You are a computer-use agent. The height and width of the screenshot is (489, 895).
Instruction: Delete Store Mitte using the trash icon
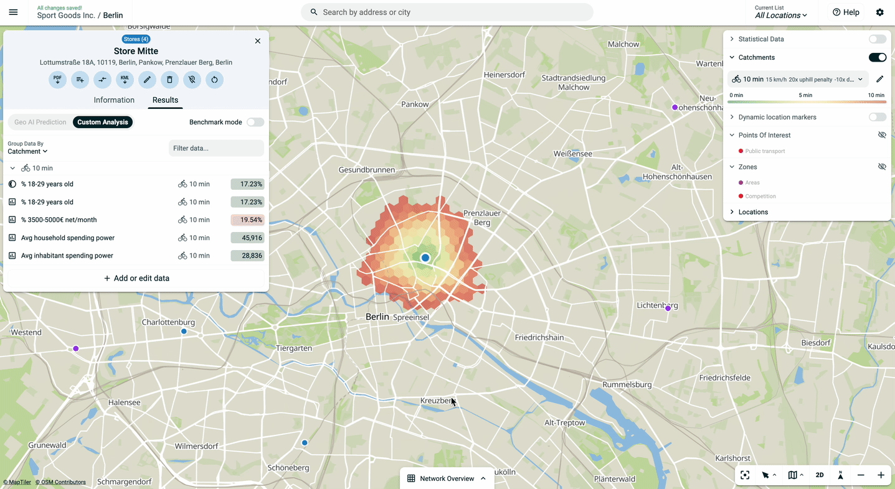tap(169, 80)
